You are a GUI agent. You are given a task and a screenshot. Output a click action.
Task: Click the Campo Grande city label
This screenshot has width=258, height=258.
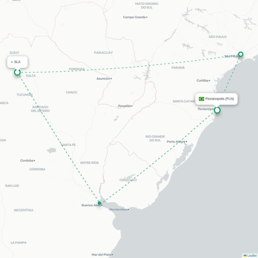tap(134, 17)
